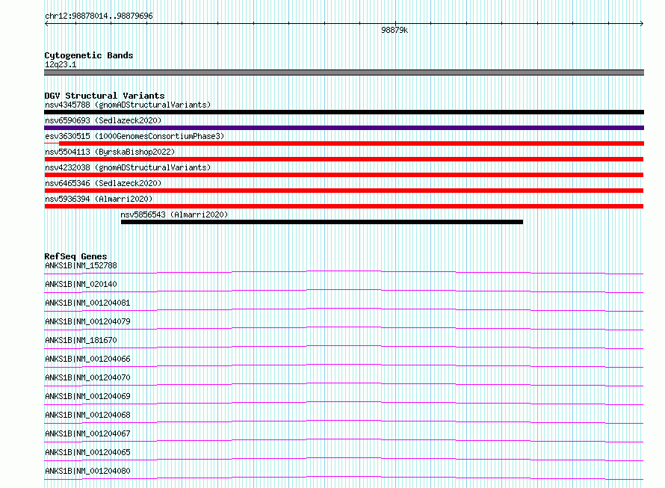Click the right arrow end of the ruler
The width and height of the screenshot is (665, 488).
click(x=641, y=24)
